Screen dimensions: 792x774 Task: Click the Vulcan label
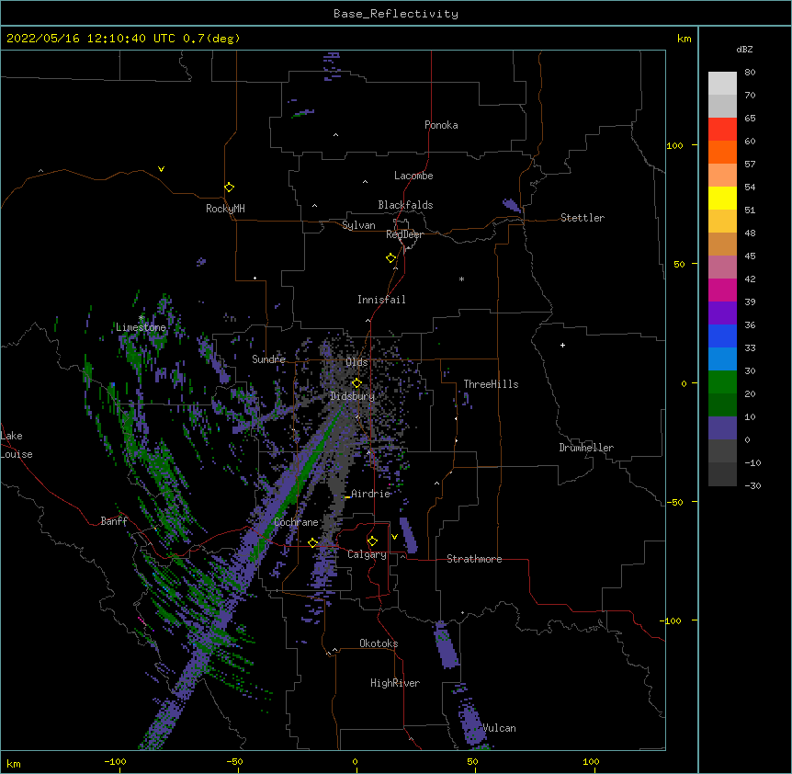[x=499, y=728]
